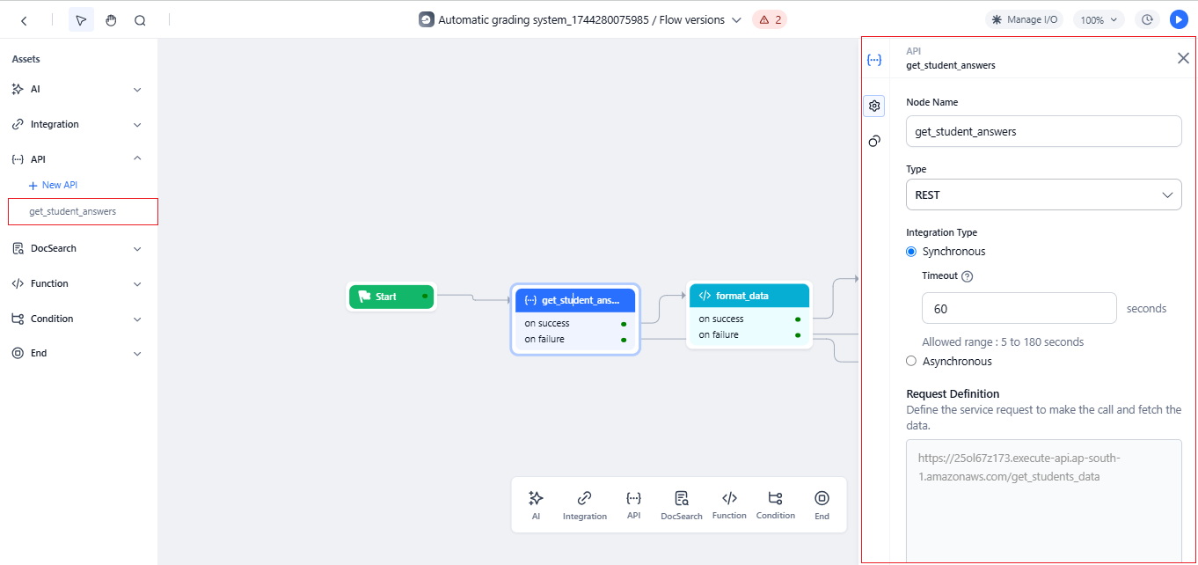The image size is (1198, 565).
Task: Click the Timeout seconds input field
Action: pyautogui.click(x=1019, y=309)
